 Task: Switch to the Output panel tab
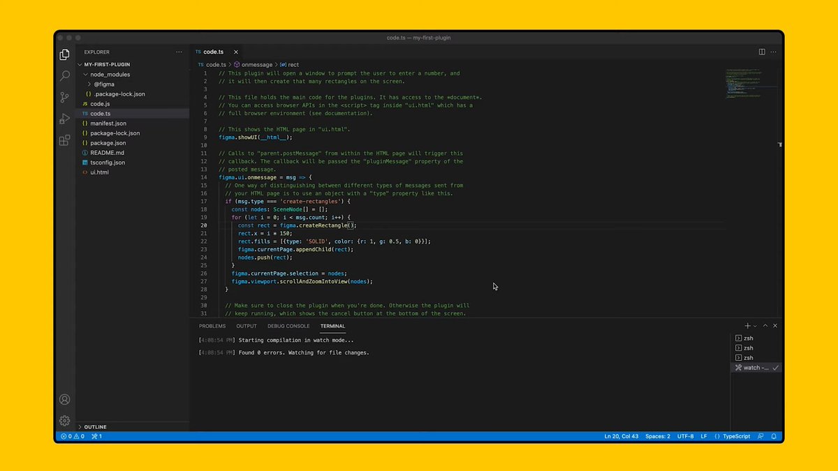pyautogui.click(x=247, y=326)
